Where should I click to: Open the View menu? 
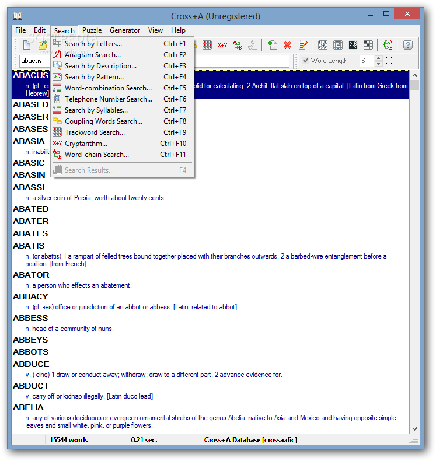pos(155,30)
